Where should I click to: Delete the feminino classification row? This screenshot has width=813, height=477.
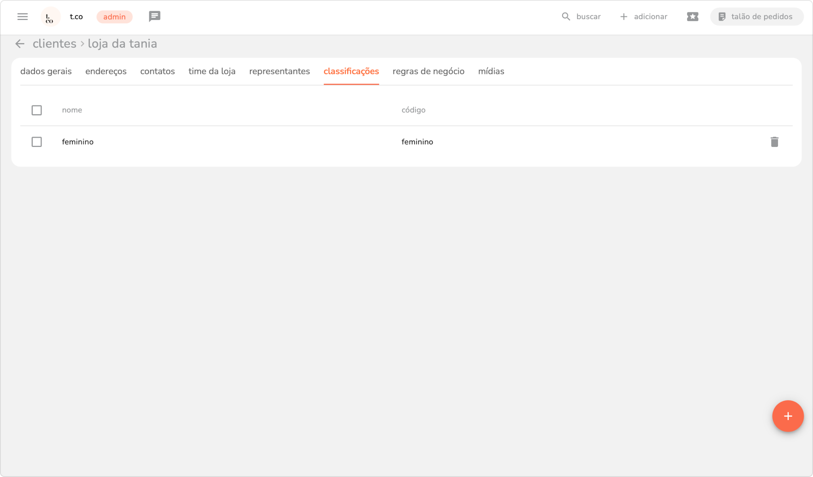(774, 142)
